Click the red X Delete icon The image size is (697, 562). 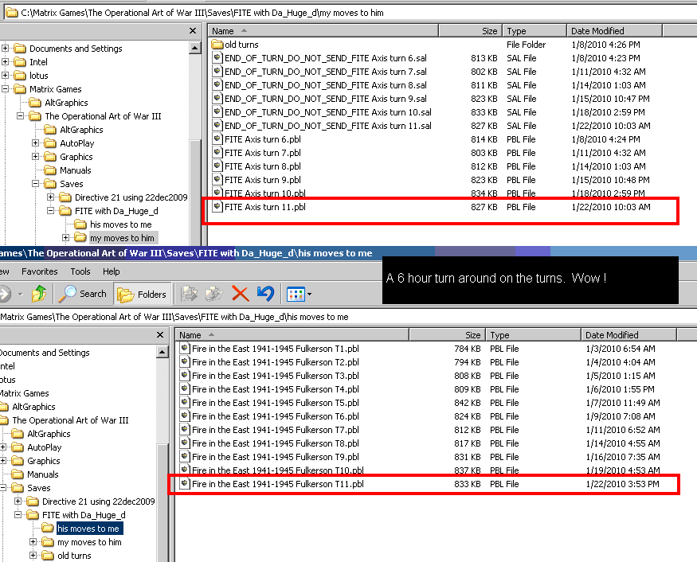click(240, 294)
